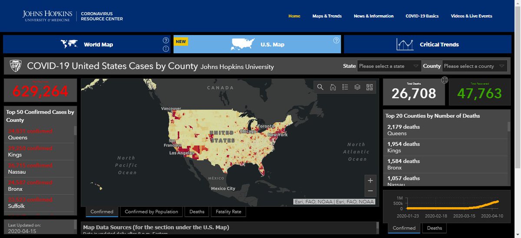Screen dimensions: 521x238
Task: Open the map legend list icon
Action: click(345, 87)
